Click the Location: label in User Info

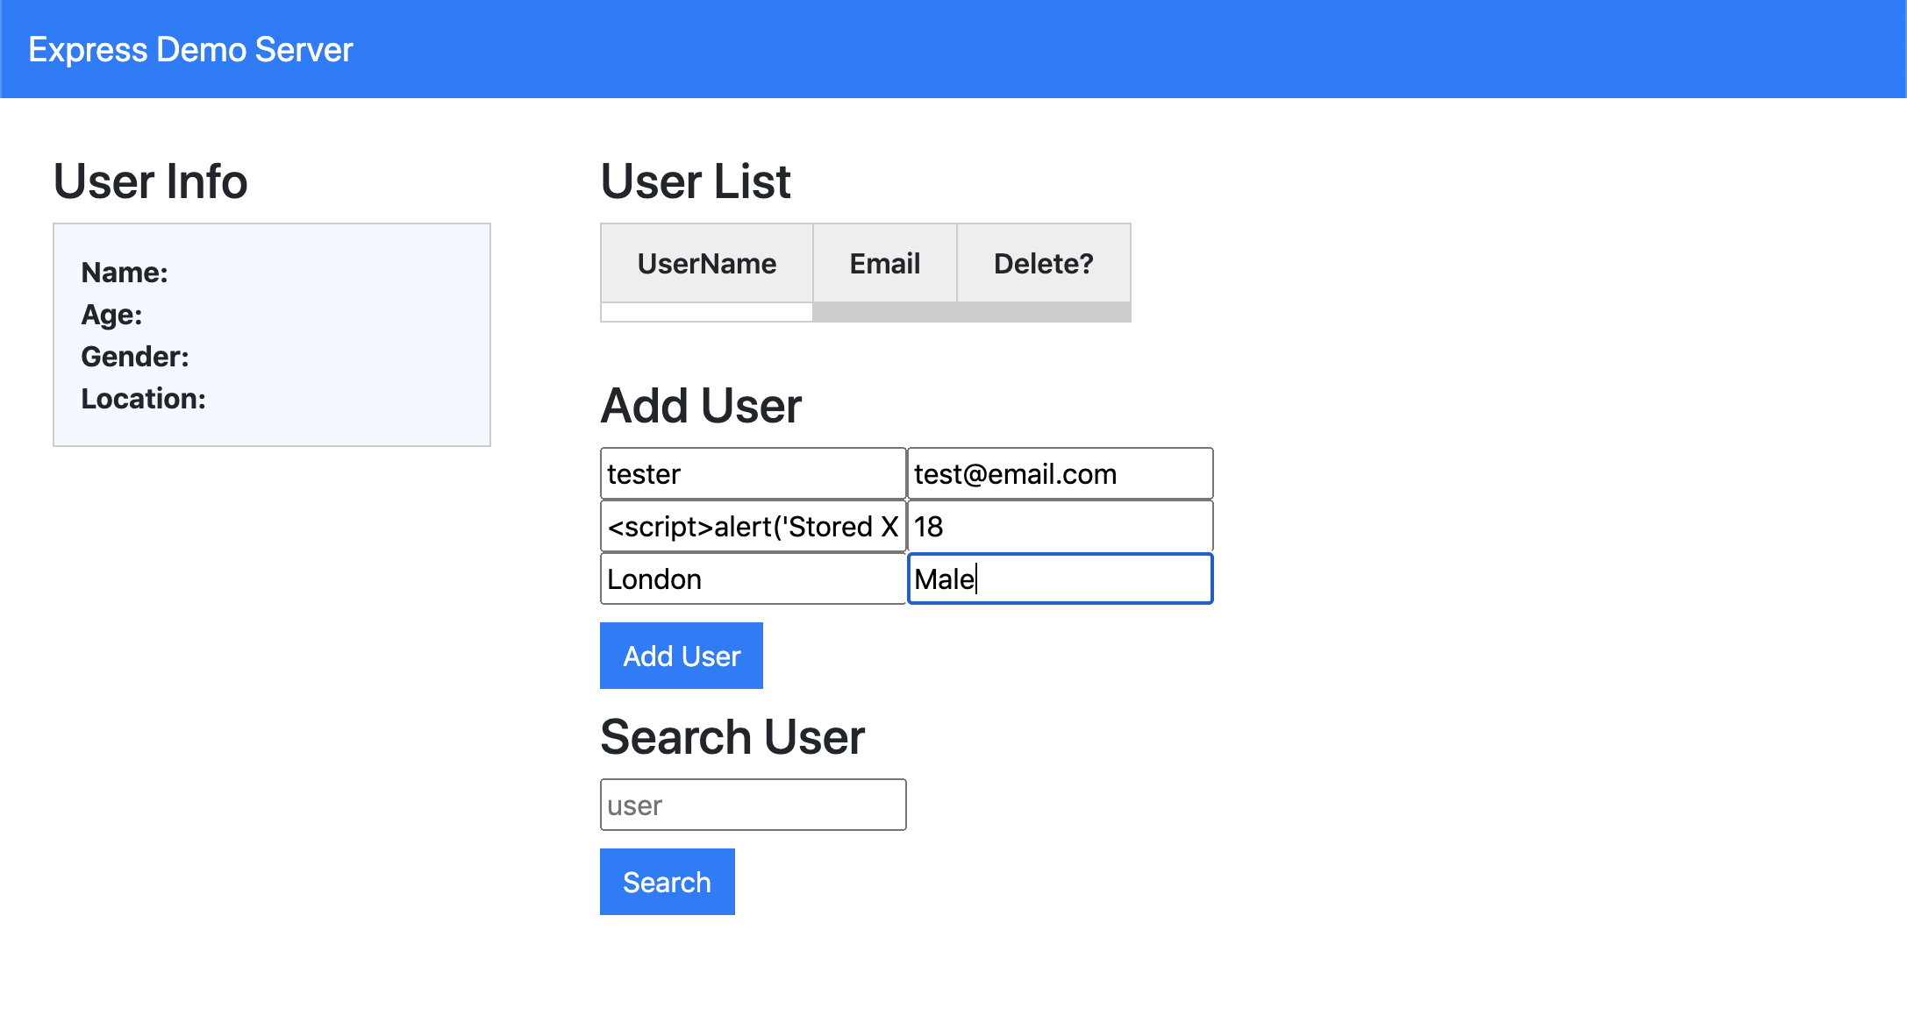144,399
